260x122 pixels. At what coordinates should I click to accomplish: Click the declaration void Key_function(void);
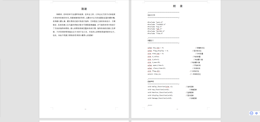(x=158, y=89)
